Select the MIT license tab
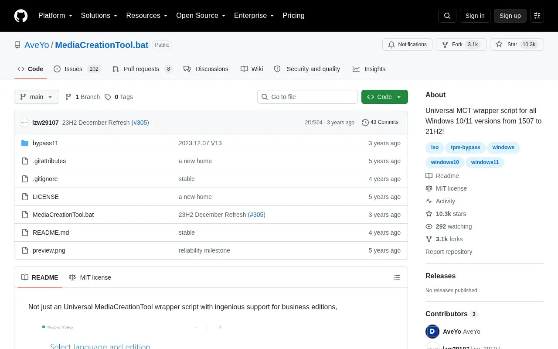This screenshot has height=349, width=558. click(90, 277)
